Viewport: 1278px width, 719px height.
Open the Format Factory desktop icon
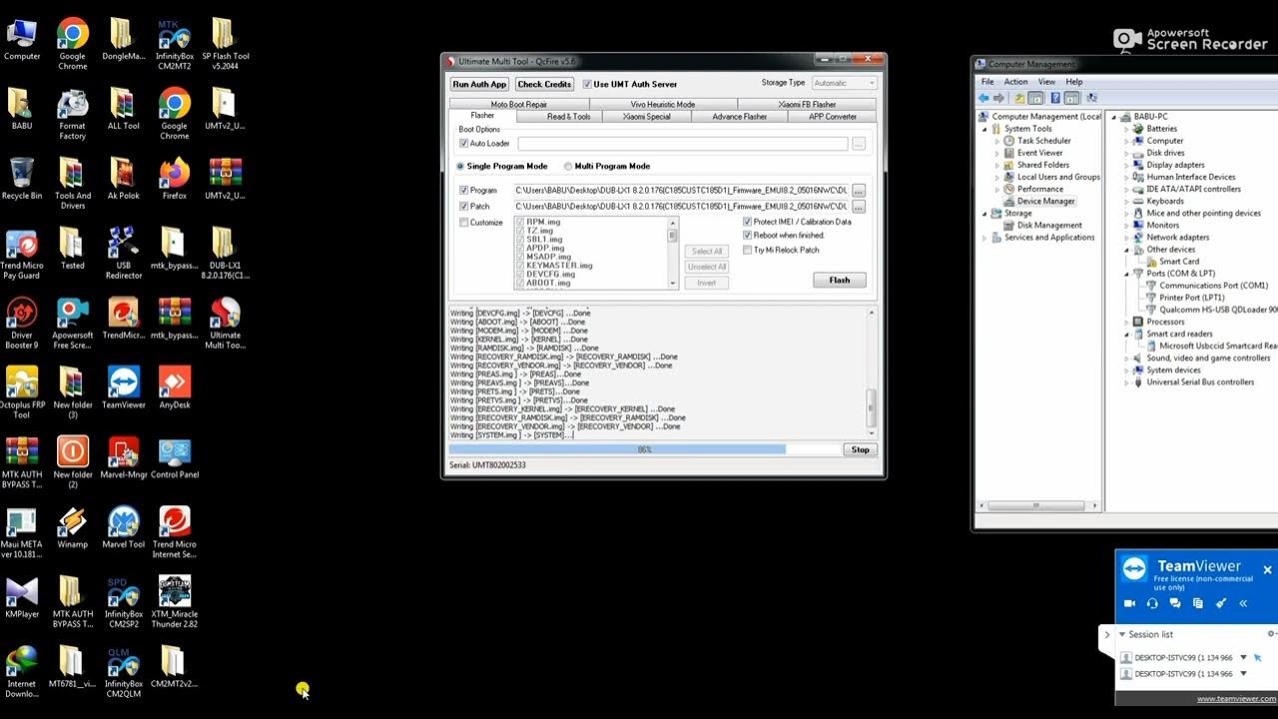tap(72, 113)
